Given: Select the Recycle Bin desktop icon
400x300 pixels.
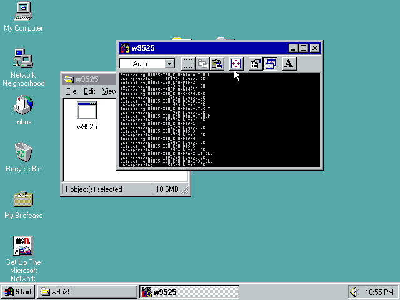Looking at the screenshot, I should 23,157.
